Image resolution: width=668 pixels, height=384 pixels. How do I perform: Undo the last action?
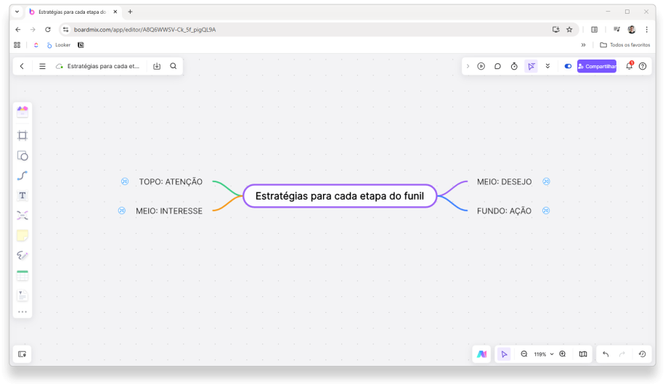(x=606, y=354)
